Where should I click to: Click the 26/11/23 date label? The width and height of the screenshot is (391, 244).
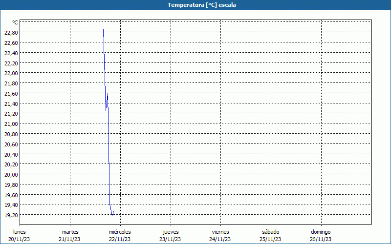[321, 239]
